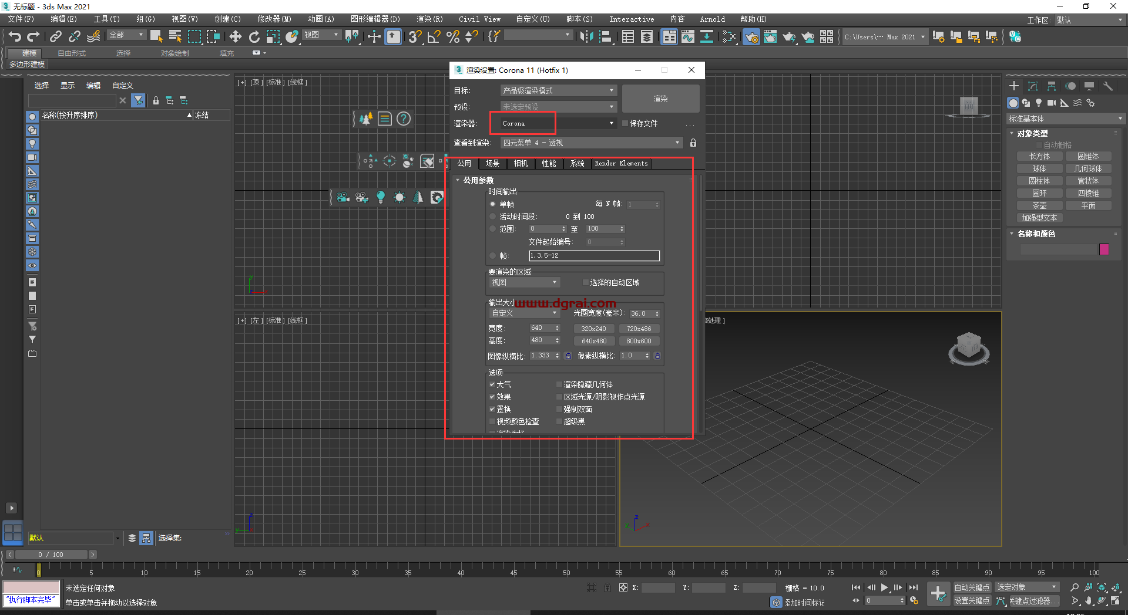Select the 活动时间段 radio button
The width and height of the screenshot is (1128, 615).
coord(492,217)
